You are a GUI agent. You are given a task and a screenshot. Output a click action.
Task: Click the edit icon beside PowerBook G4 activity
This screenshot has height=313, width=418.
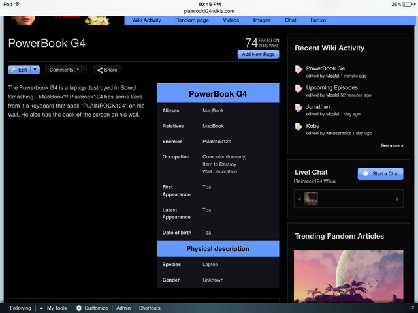click(x=298, y=69)
